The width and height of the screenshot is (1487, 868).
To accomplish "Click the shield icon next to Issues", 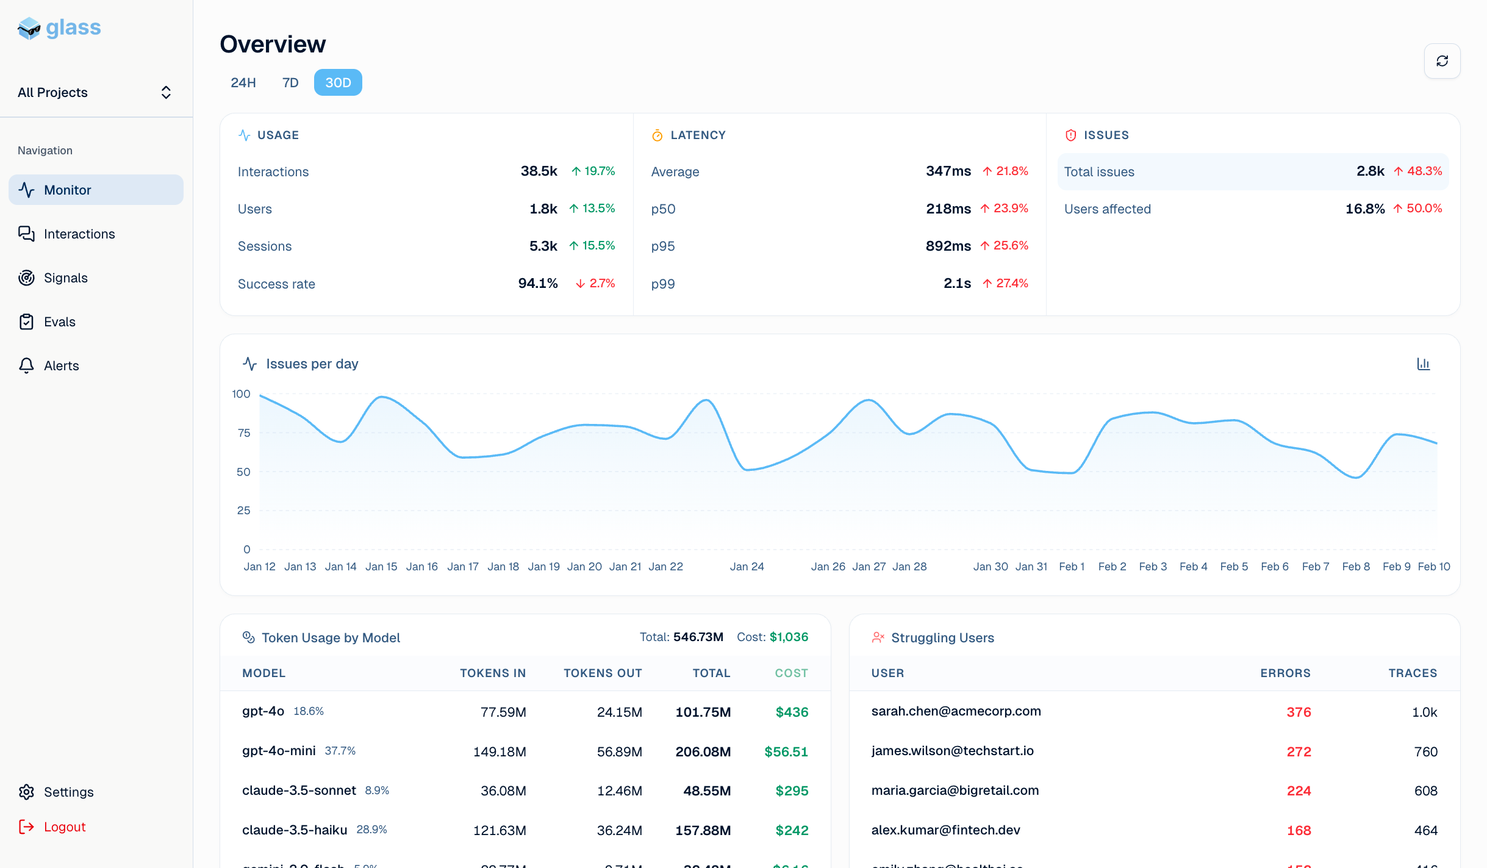I will point(1070,135).
